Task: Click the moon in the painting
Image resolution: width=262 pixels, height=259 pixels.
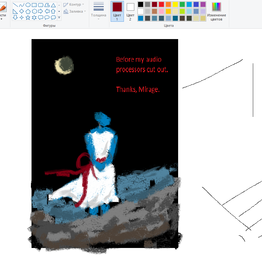Action: pyautogui.click(x=64, y=66)
